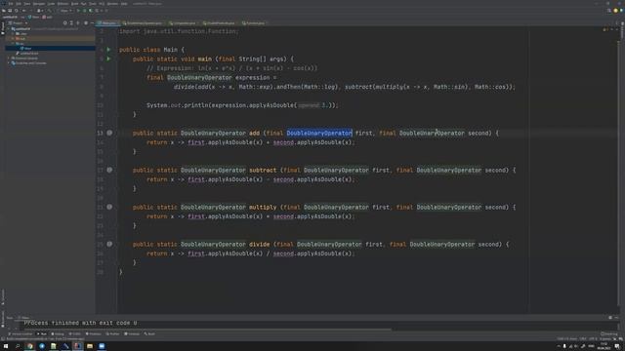Collapse the project root folder node

pos(9,29)
